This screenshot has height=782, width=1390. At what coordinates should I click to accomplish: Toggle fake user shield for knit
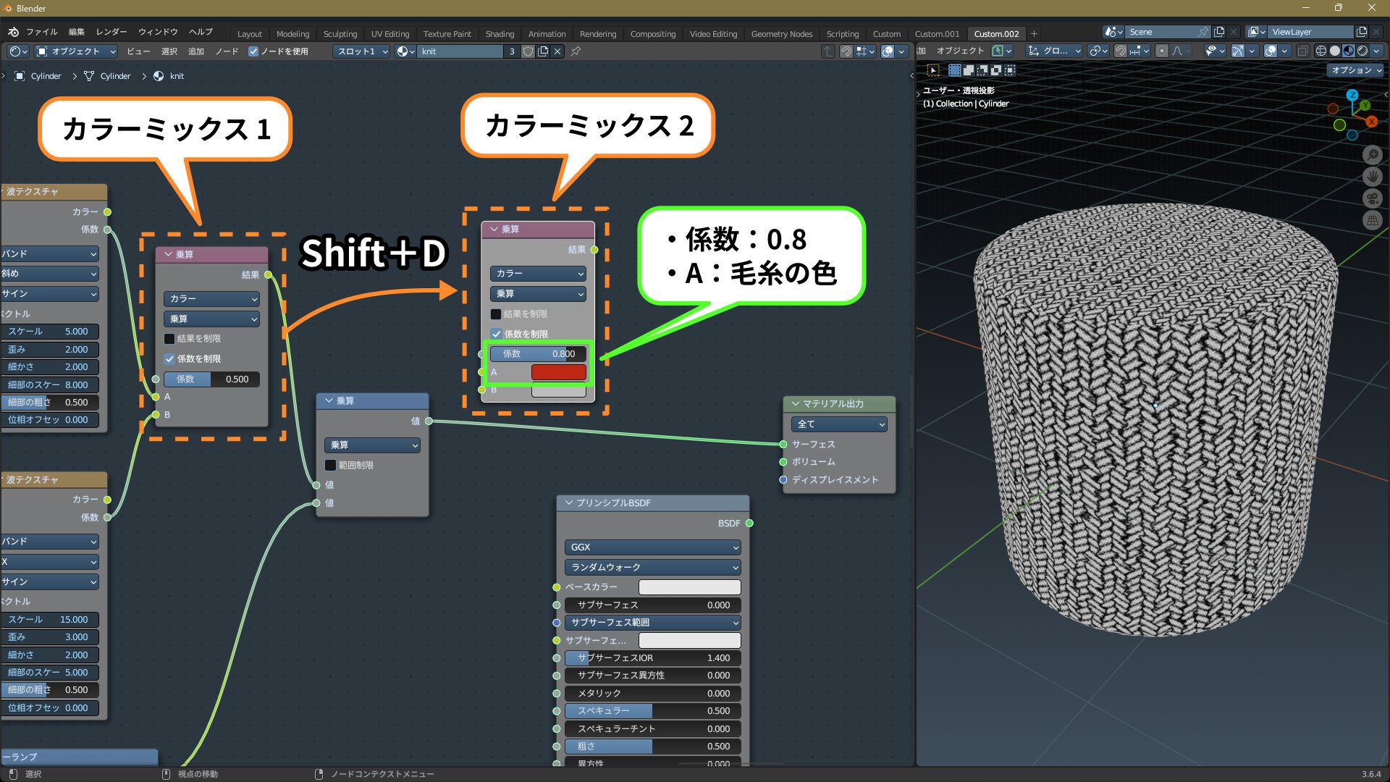pos(528,51)
